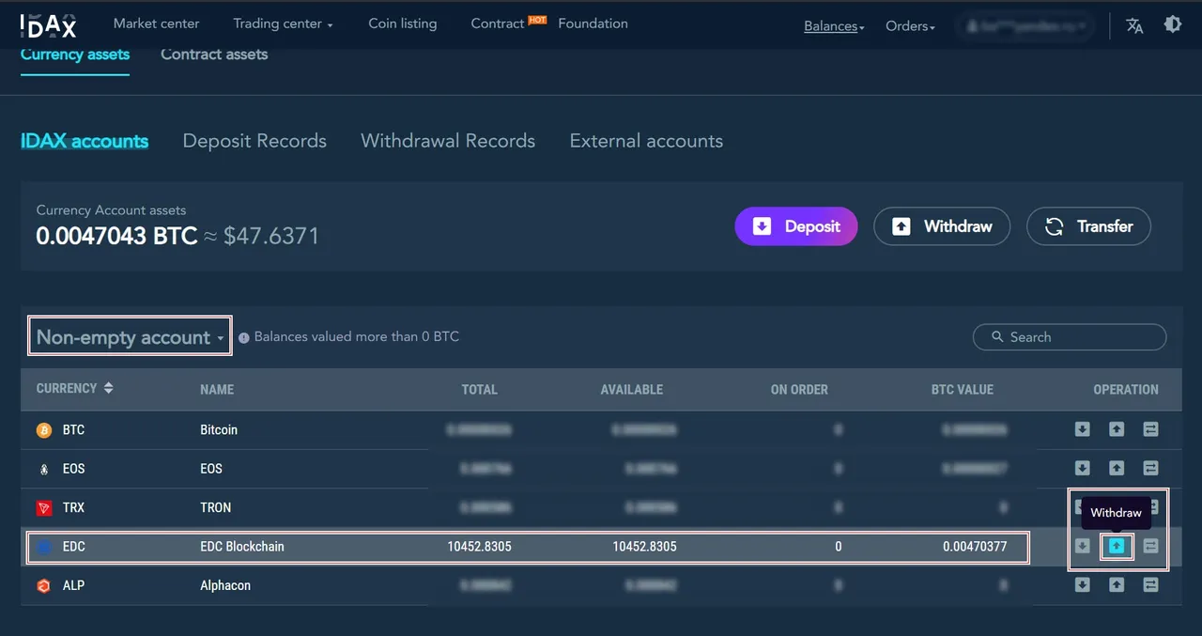
Task: Click the Search currency input field
Action: coord(1070,337)
